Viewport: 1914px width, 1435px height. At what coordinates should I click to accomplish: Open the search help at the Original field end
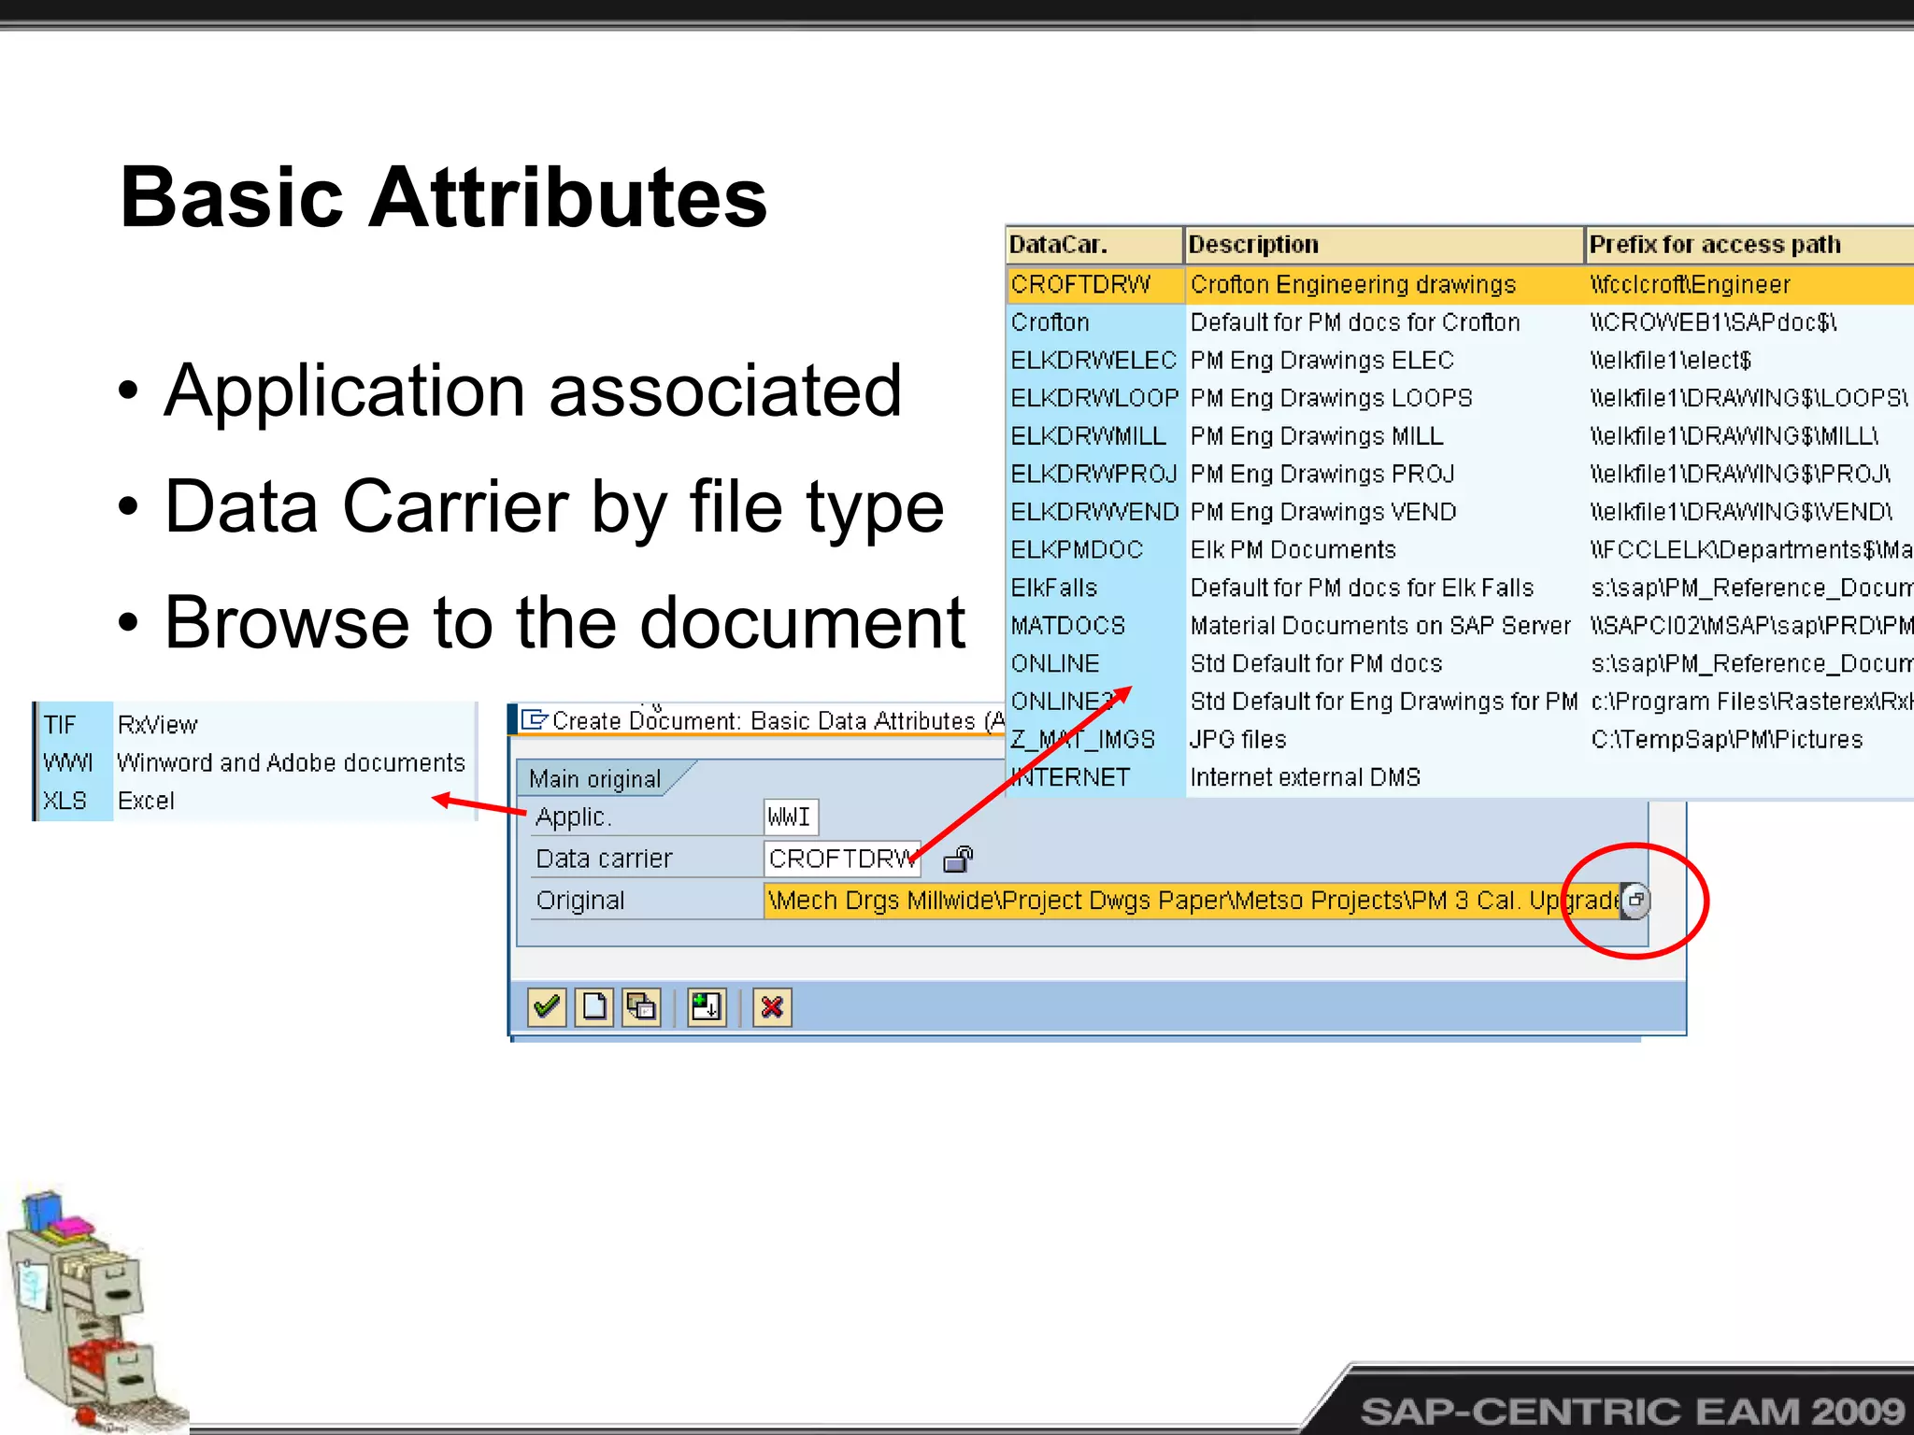tap(1635, 901)
